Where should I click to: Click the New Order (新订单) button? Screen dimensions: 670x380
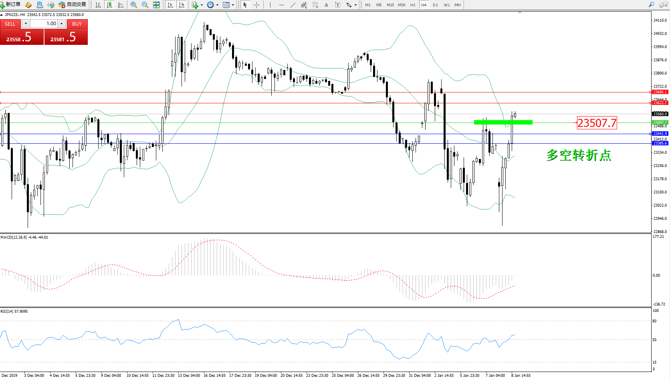[x=11, y=5]
